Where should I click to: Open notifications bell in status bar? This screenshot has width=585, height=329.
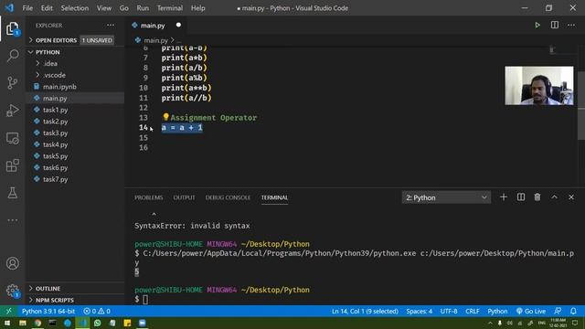[573, 311]
